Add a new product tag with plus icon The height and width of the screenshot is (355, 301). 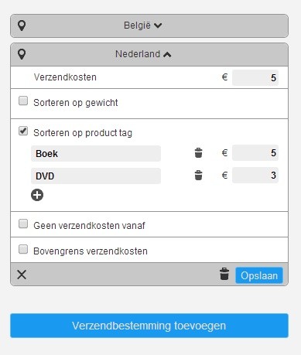coord(37,195)
